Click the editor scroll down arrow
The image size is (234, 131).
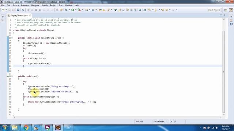coord(224,114)
